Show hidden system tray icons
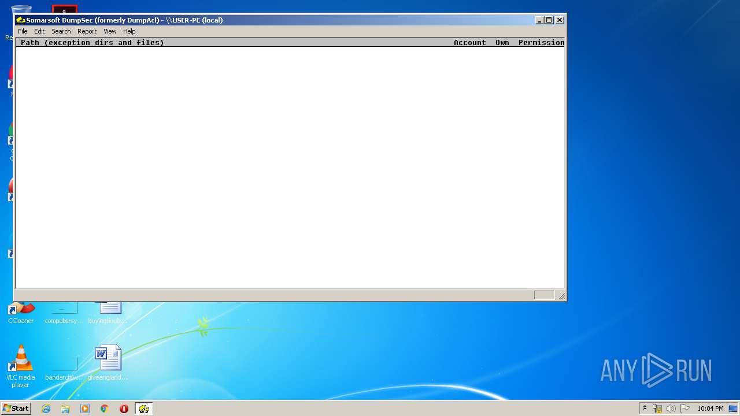 click(645, 408)
